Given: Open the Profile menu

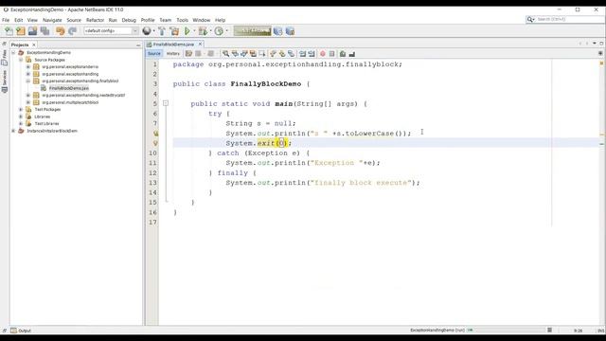Looking at the screenshot, I should tap(148, 20).
